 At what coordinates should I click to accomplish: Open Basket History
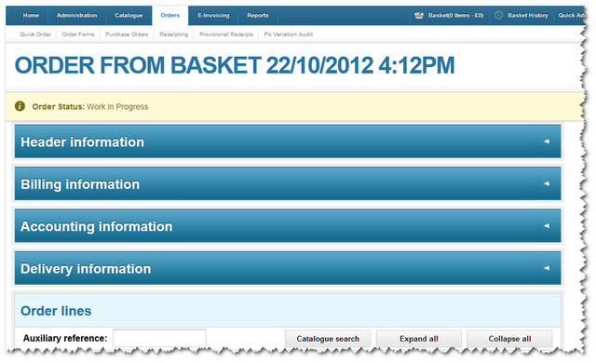[528, 16]
